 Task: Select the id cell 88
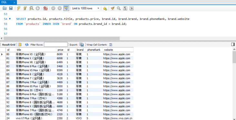pyautogui.click(x=10, y=86)
